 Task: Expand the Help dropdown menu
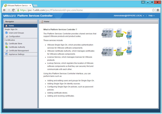tap(152, 16)
